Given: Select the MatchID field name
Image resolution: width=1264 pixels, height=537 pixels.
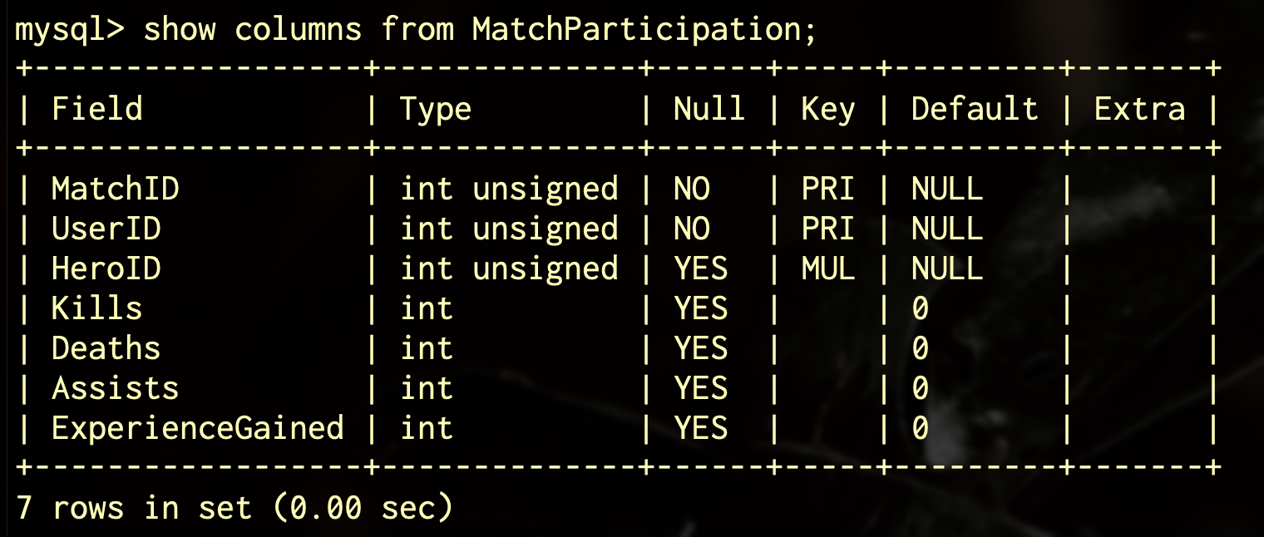Looking at the screenshot, I should [x=115, y=190].
